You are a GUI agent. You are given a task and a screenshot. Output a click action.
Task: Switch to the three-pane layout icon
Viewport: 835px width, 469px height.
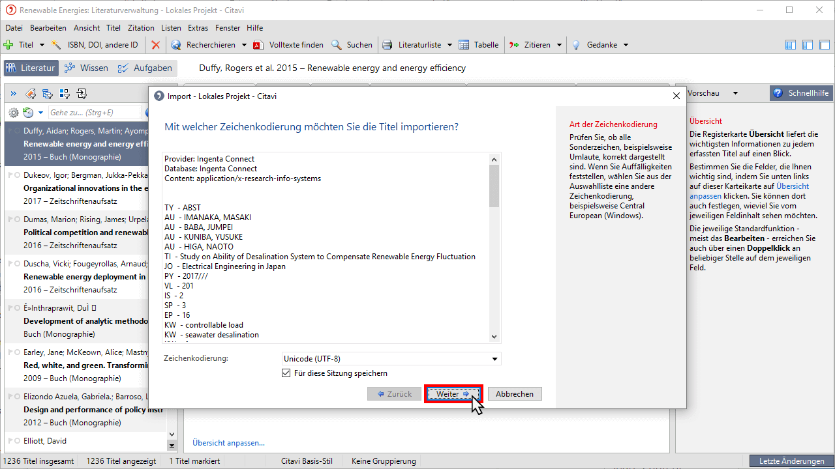pyautogui.click(x=791, y=45)
